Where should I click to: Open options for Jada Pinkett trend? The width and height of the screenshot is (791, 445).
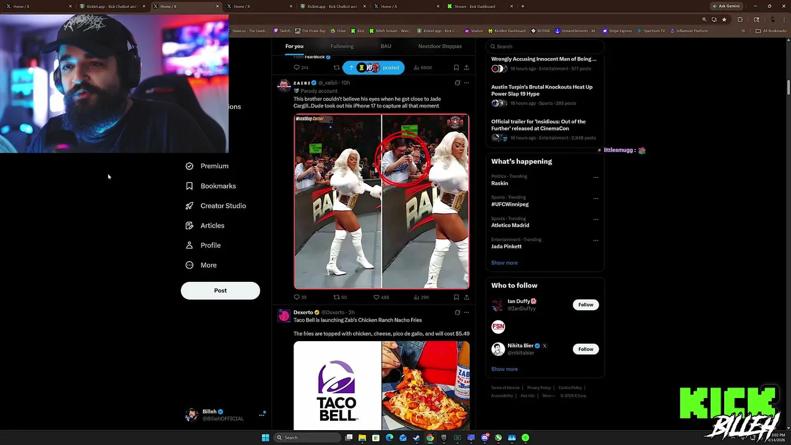point(596,240)
